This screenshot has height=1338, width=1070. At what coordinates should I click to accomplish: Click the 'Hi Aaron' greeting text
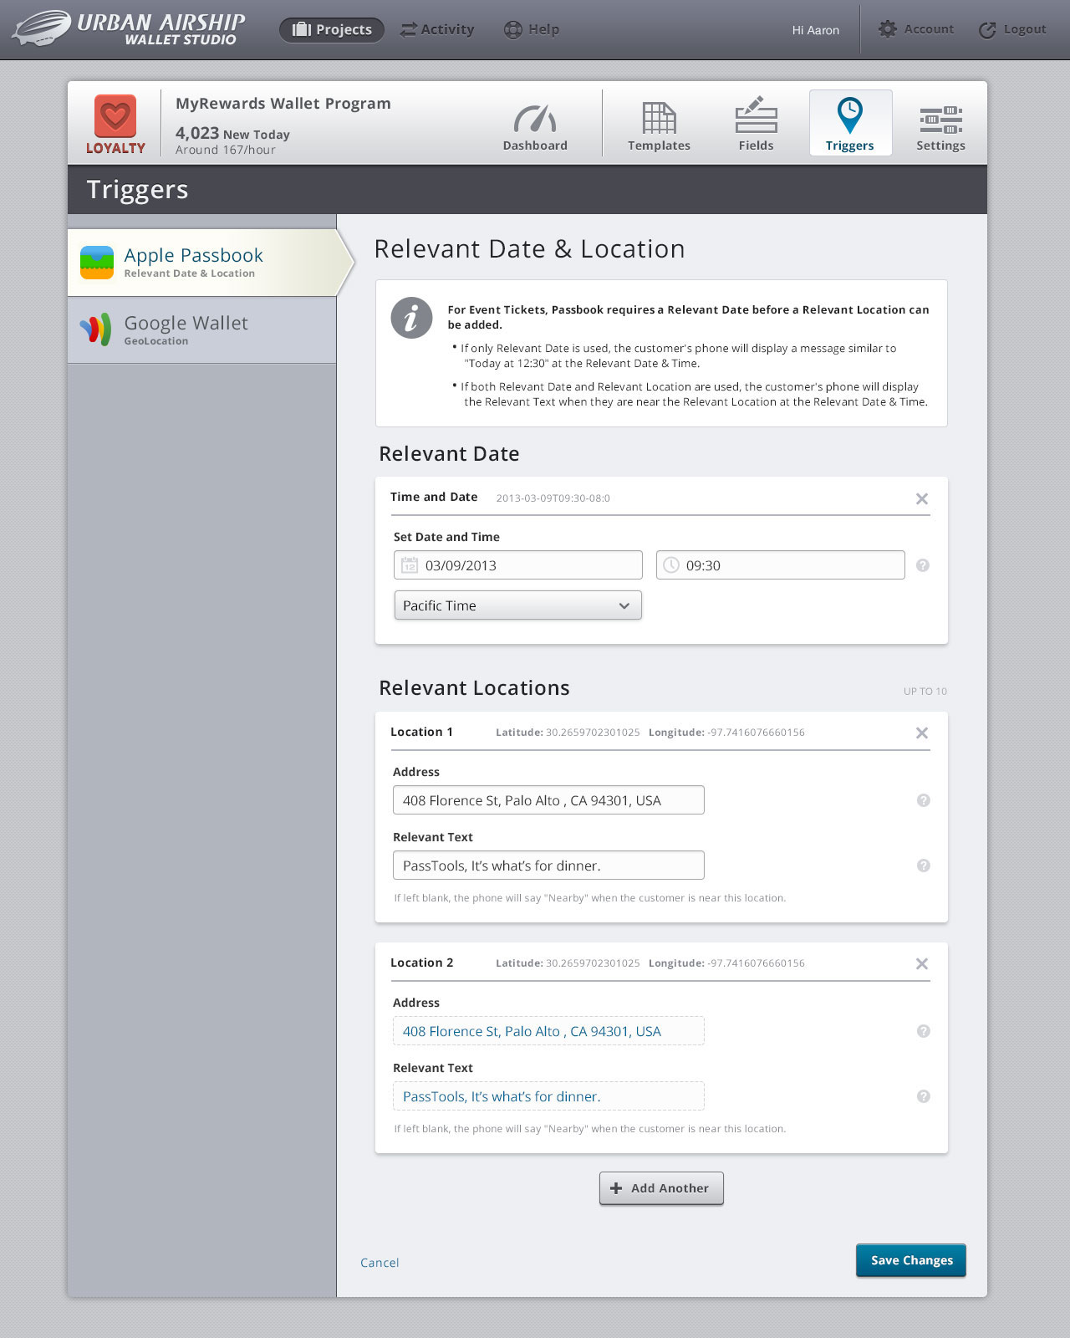point(816,30)
